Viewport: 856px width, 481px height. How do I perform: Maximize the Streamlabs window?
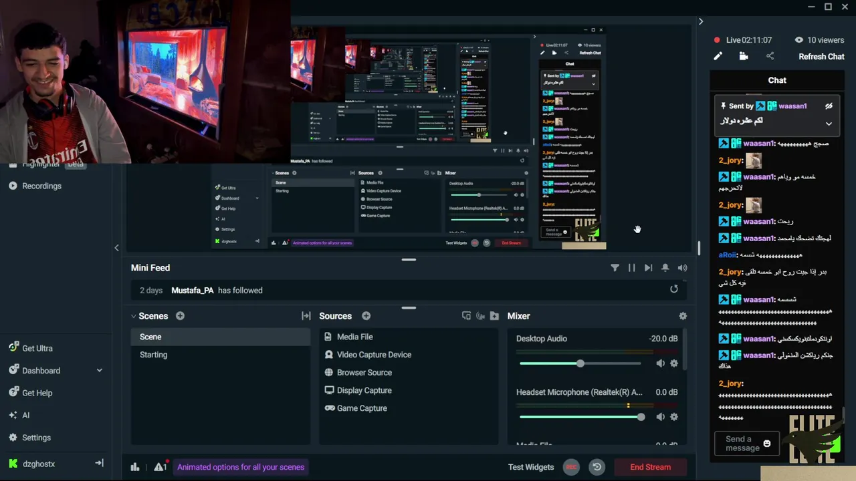click(828, 7)
